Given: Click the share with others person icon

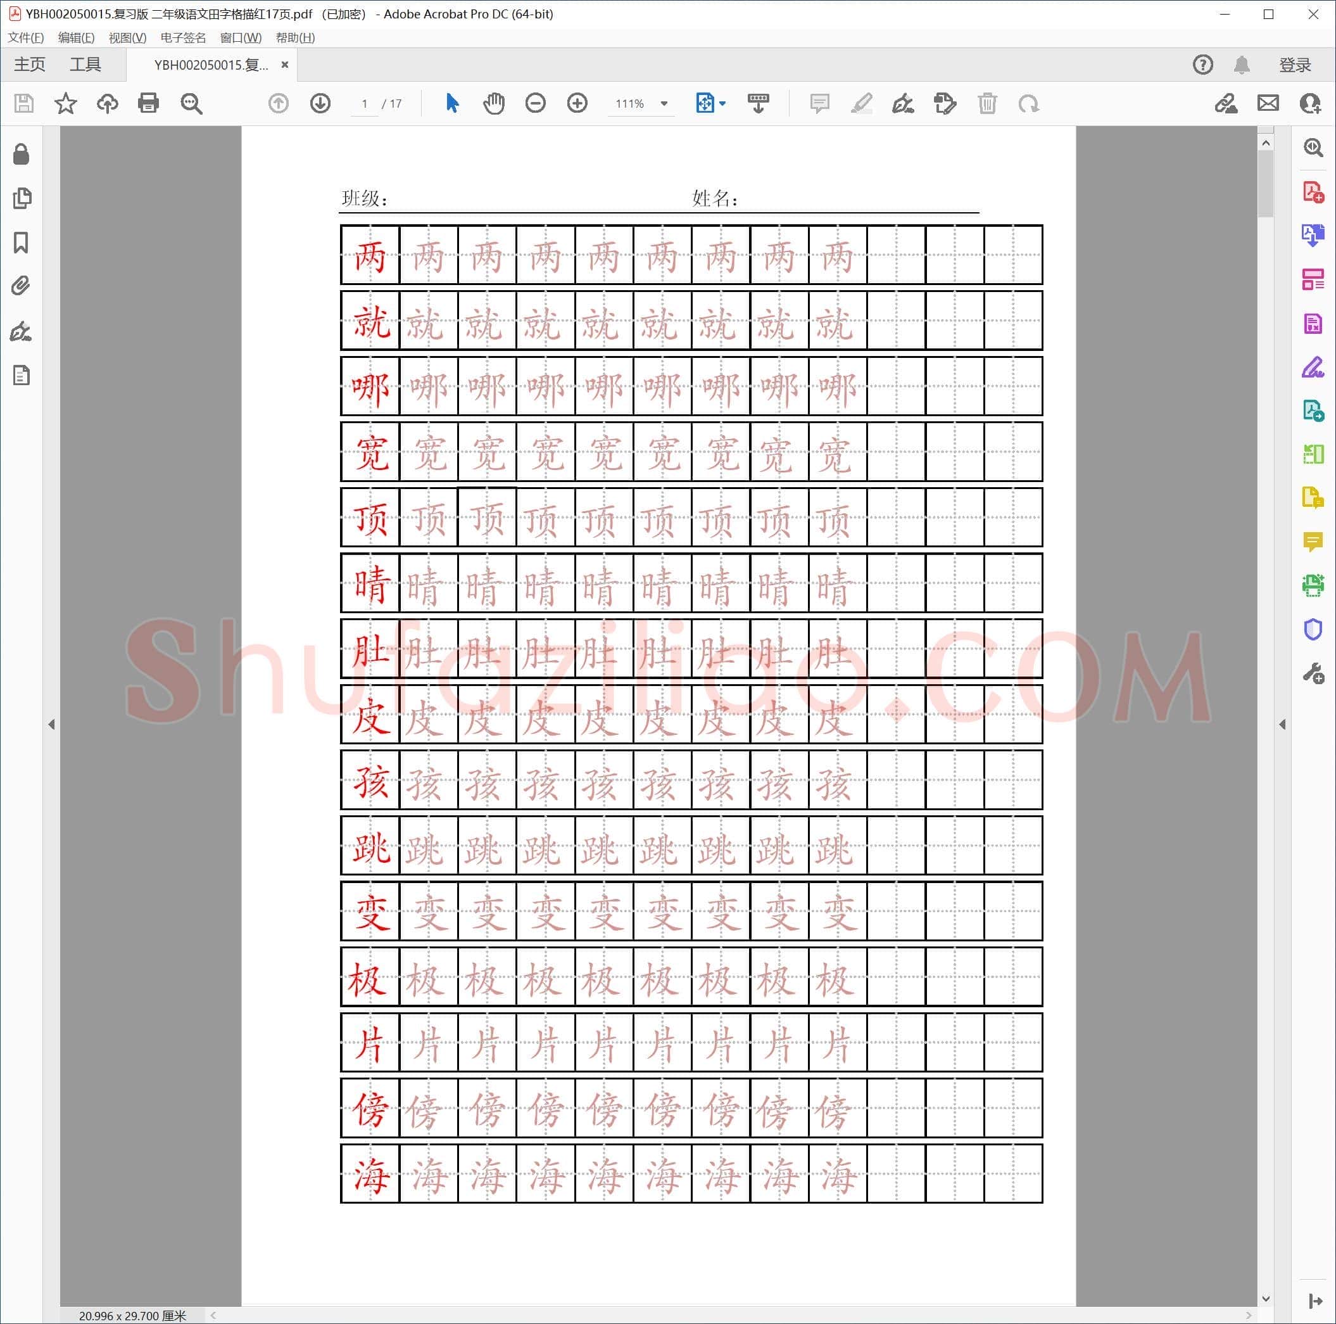Looking at the screenshot, I should point(1311,104).
